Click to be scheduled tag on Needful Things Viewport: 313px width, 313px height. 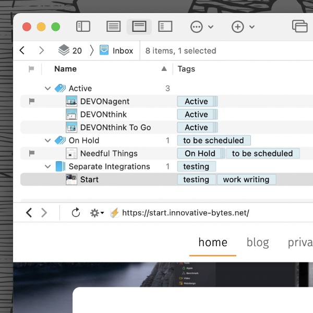point(262,153)
